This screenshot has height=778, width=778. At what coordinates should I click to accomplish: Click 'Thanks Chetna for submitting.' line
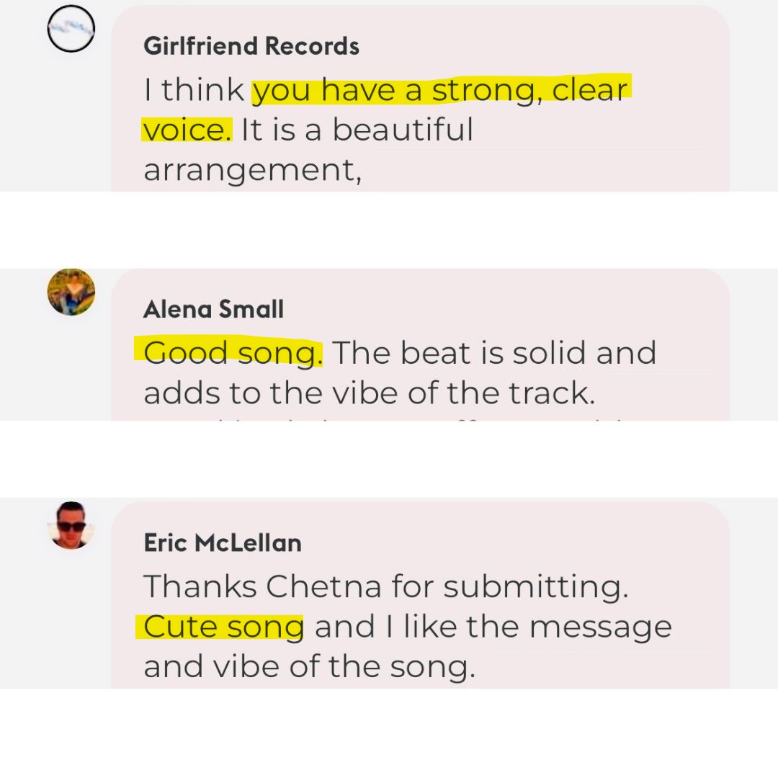pyautogui.click(x=386, y=586)
